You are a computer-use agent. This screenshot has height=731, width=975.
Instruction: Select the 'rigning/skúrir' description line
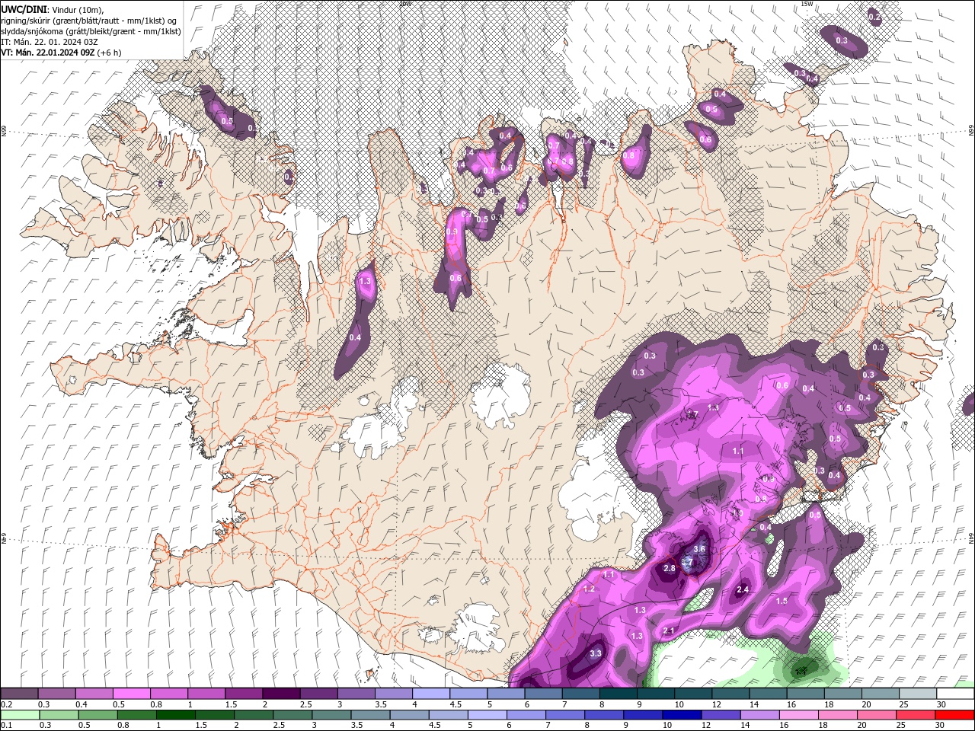point(91,20)
